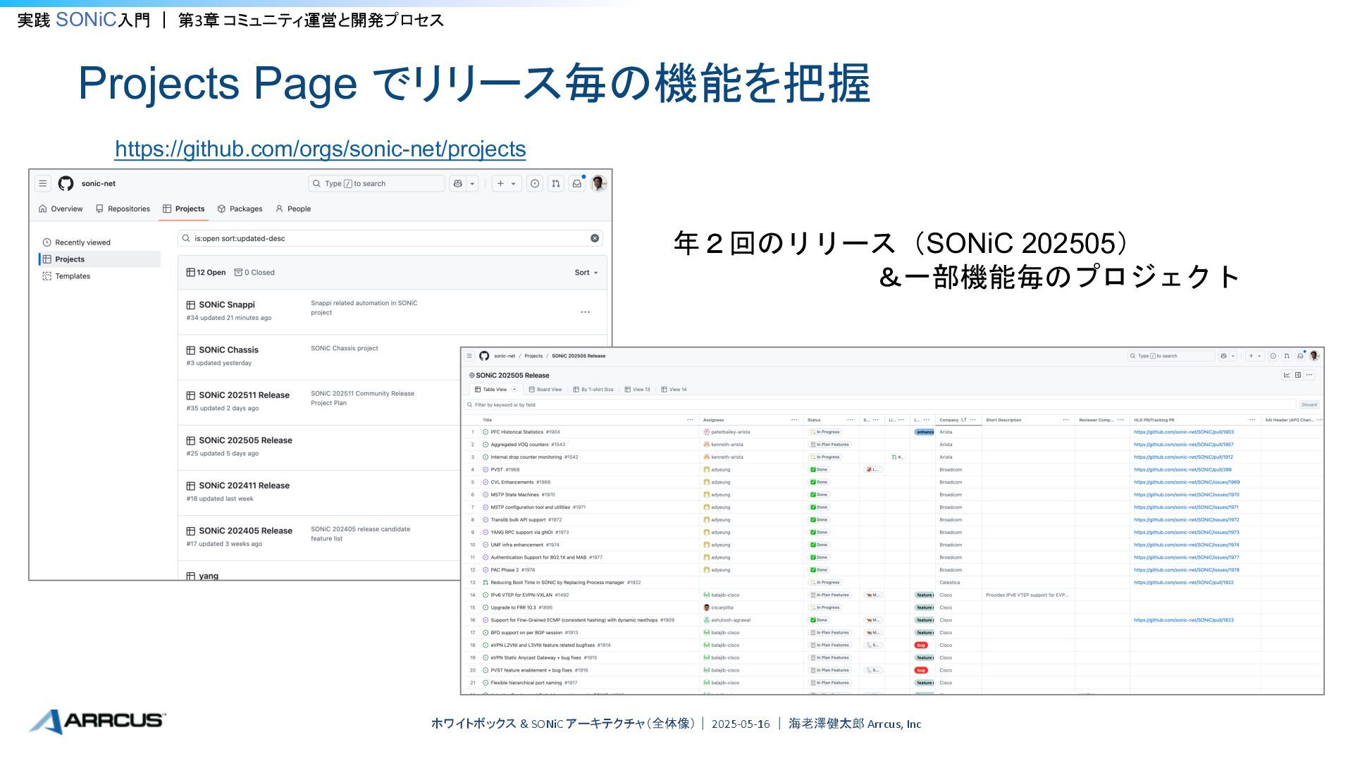Open the notifications inbox icon
The height and width of the screenshot is (761, 1353).
point(576,184)
